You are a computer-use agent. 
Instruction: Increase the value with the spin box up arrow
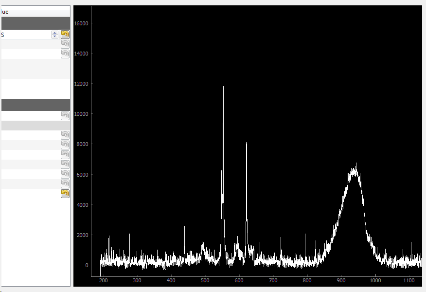[x=55, y=33]
